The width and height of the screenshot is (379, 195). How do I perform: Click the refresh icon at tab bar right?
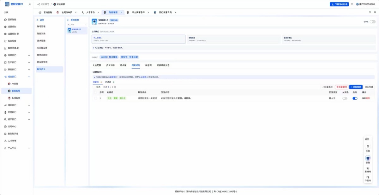point(370,12)
